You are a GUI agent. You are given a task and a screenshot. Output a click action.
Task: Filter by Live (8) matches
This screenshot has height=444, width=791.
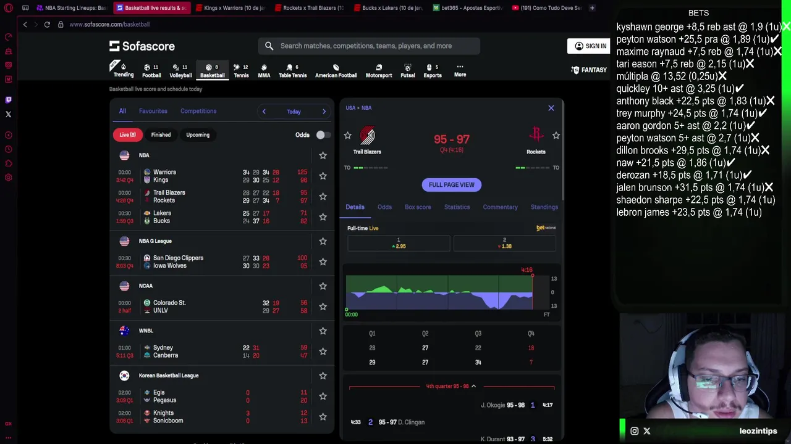[x=127, y=134]
